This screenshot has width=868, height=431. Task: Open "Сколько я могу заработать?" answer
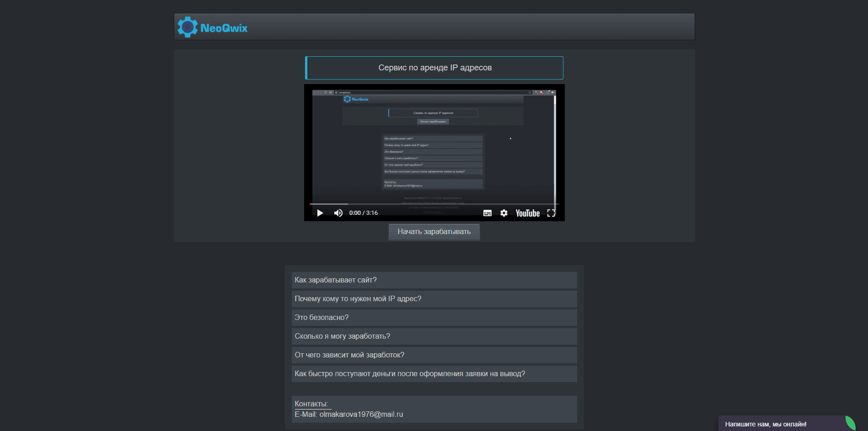[x=434, y=336]
